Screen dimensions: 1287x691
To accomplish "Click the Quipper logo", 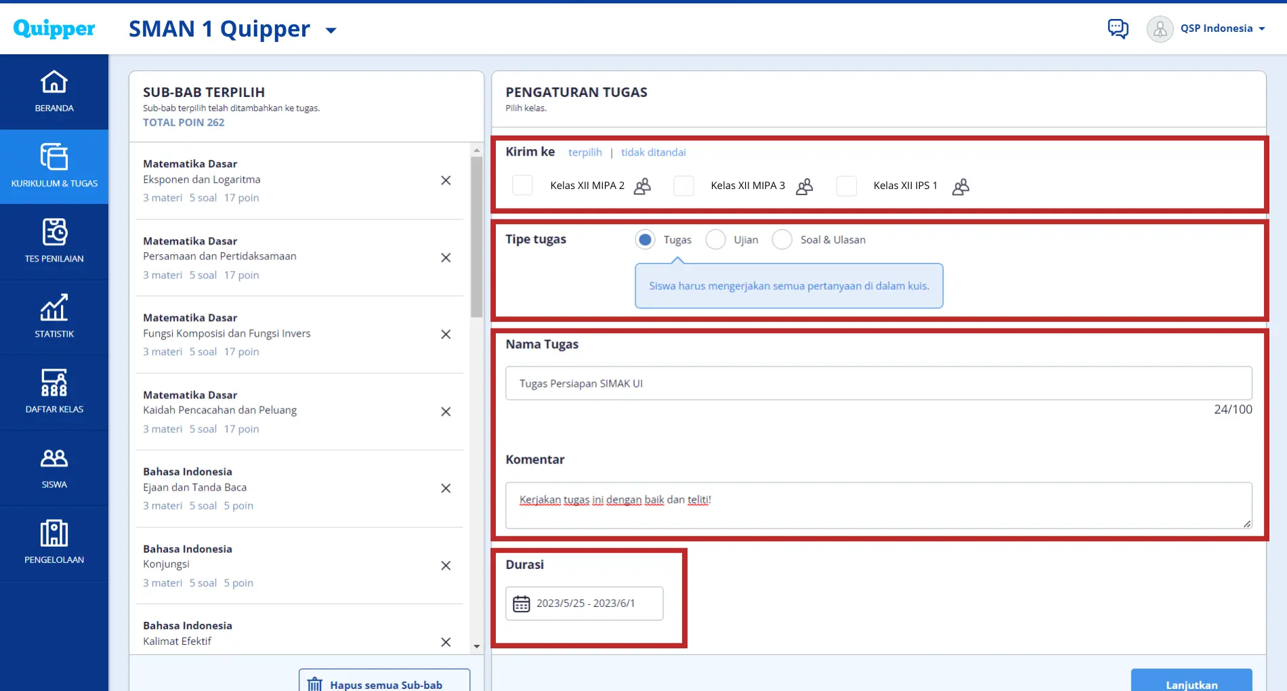I will 54,28.
